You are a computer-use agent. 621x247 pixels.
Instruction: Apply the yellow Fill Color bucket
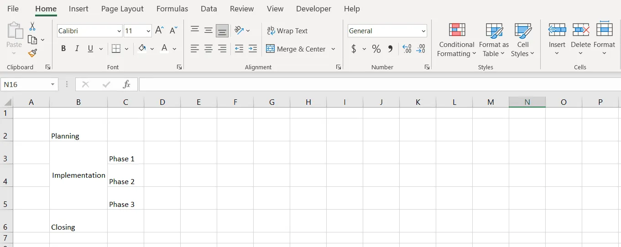tap(142, 49)
